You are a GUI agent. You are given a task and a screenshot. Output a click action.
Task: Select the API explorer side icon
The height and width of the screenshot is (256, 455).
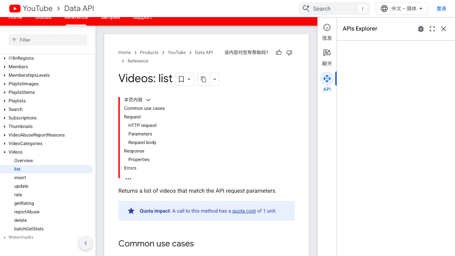click(x=327, y=79)
